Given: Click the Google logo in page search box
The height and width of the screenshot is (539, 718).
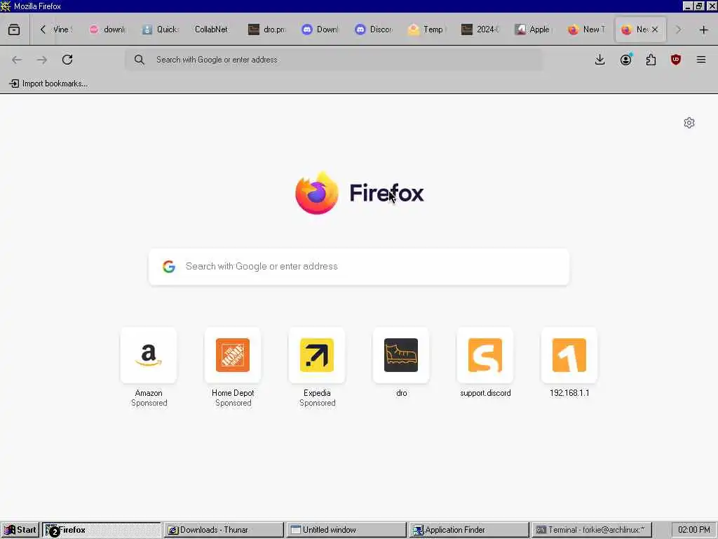Looking at the screenshot, I should (x=168, y=266).
